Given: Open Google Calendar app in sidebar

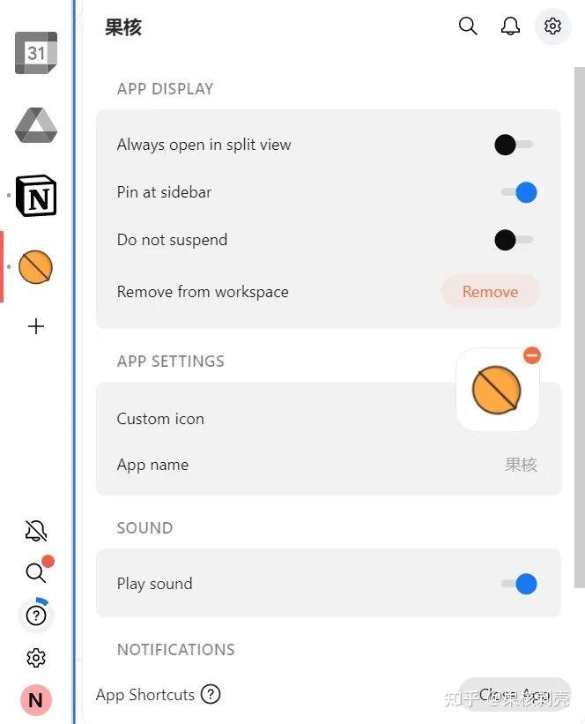Looking at the screenshot, I should pos(36,53).
